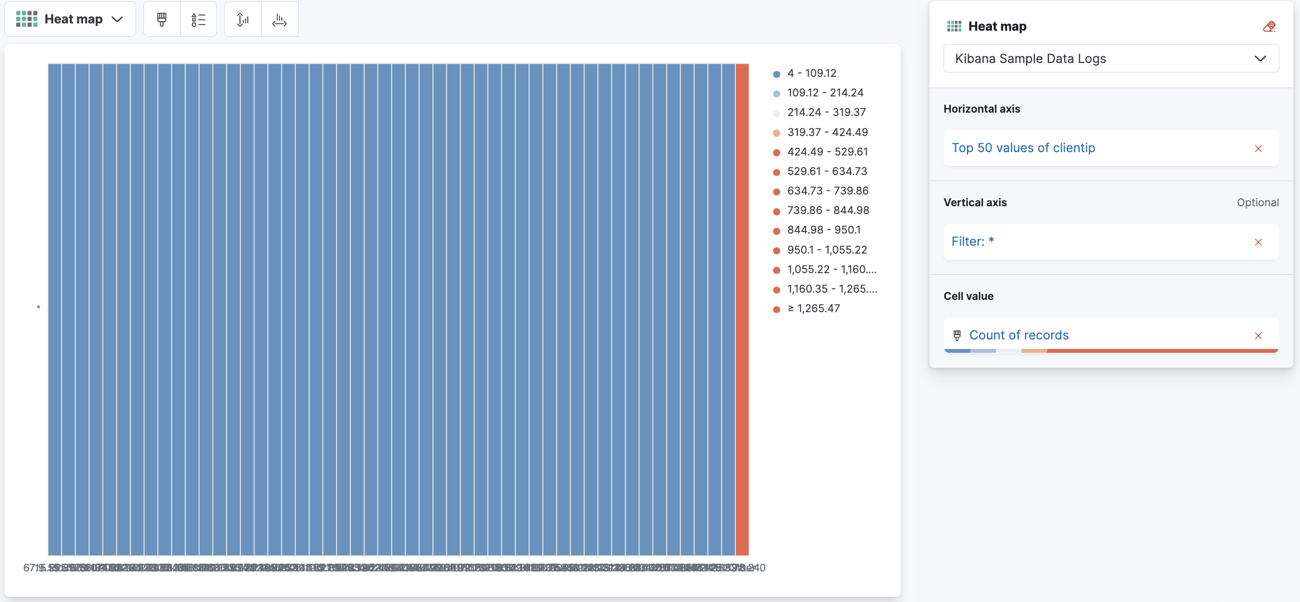This screenshot has width=1300, height=602.
Task: Click the function icon beside Count of records
Action: point(956,335)
